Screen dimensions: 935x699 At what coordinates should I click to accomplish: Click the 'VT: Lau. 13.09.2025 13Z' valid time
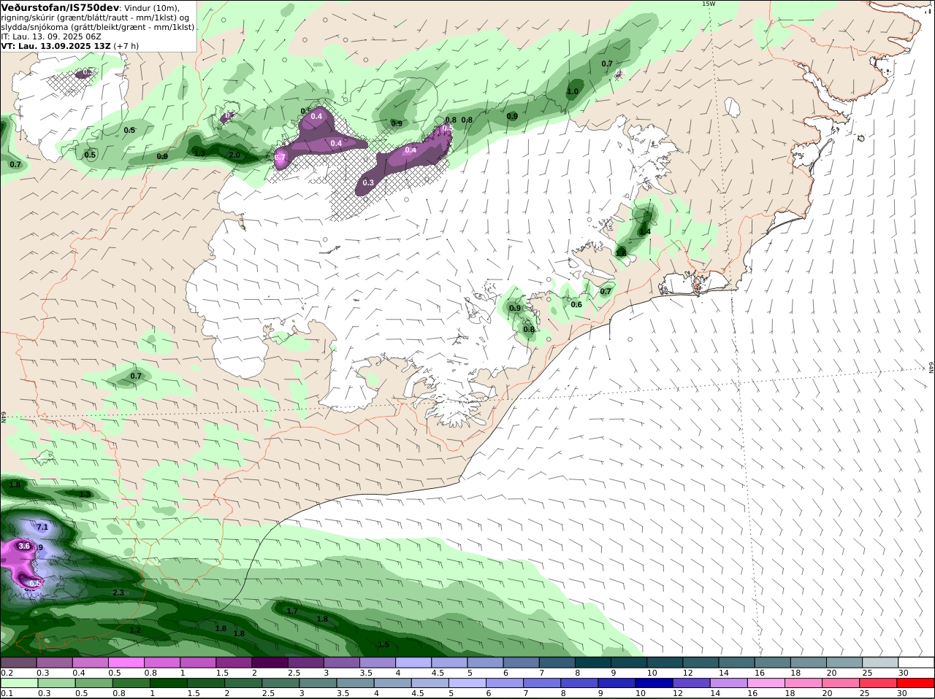click(56, 45)
